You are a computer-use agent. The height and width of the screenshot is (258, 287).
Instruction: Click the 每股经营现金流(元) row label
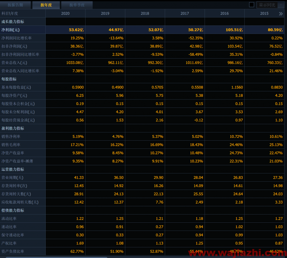pyautogui.click(x=18, y=120)
